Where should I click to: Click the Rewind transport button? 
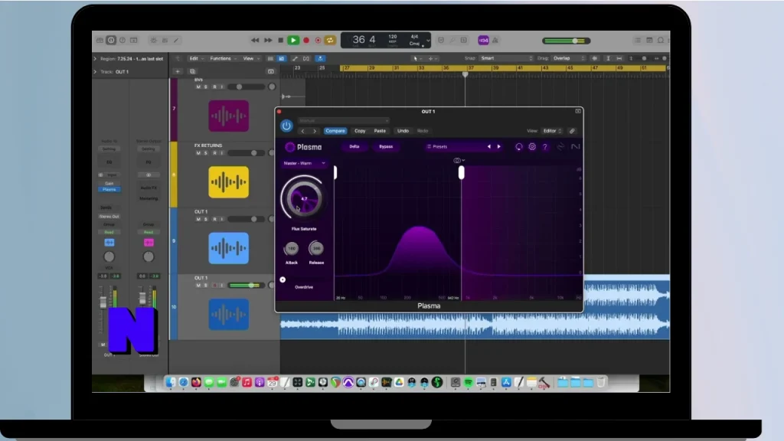point(255,40)
